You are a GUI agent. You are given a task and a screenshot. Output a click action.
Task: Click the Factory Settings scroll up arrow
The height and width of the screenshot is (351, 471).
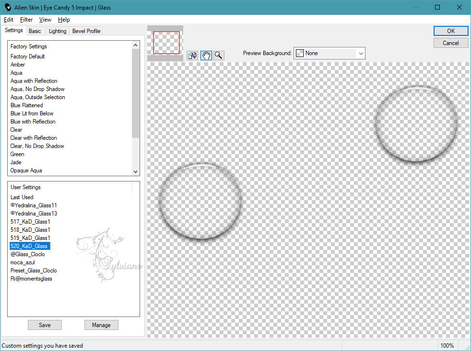click(x=135, y=45)
